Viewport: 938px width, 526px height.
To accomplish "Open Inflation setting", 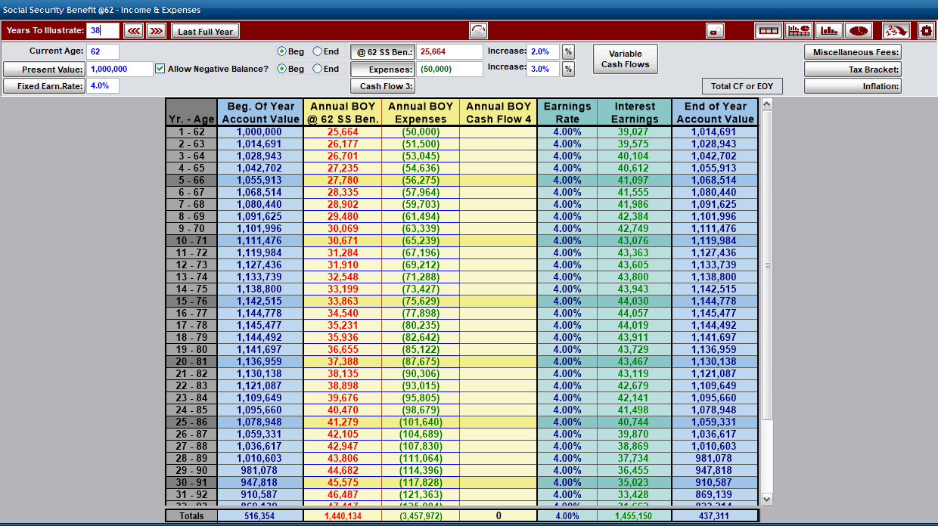I will 853,86.
